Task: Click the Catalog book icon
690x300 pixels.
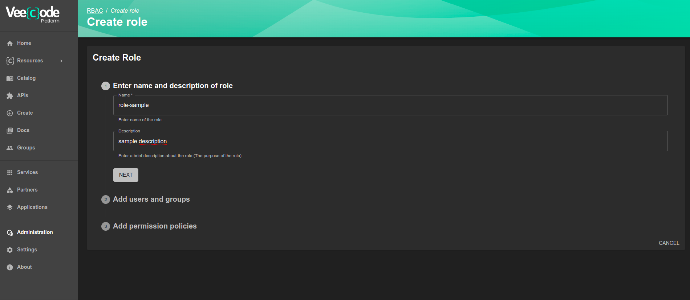Action: [x=10, y=78]
